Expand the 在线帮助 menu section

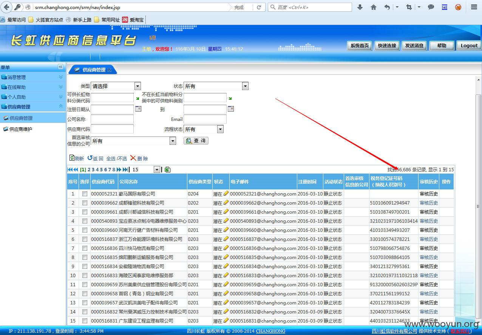coord(33,87)
